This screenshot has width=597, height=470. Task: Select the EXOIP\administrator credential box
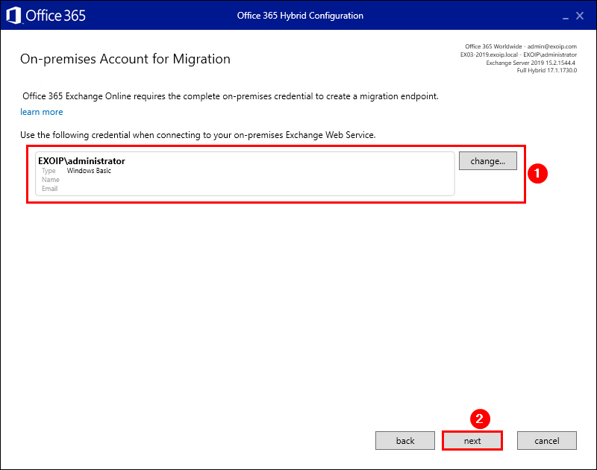pos(245,174)
